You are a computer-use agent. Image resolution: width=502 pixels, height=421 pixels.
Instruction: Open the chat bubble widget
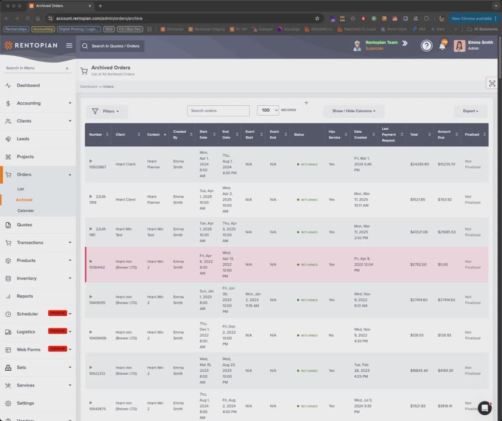pyautogui.click(x=484, y=408)
